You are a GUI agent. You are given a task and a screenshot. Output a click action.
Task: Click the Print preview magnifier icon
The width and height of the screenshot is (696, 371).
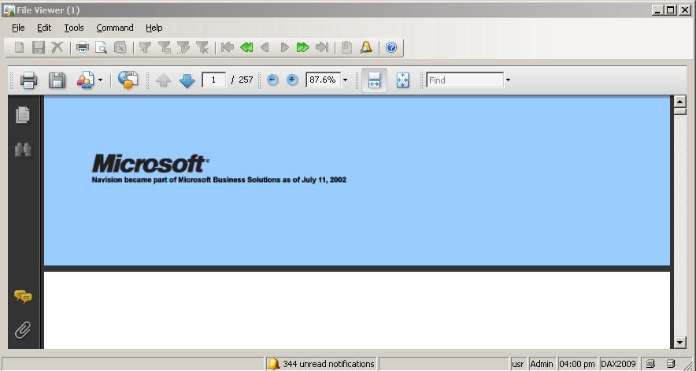(102, 47)
